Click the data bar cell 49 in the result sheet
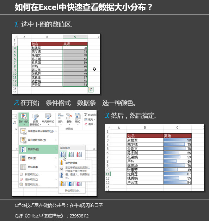The image size is (209, 221). [x=177, y=170]
